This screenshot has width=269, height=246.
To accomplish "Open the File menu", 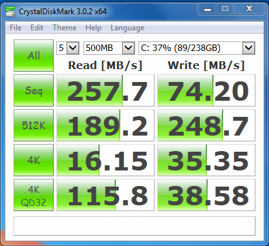I will tap(16, 28).
